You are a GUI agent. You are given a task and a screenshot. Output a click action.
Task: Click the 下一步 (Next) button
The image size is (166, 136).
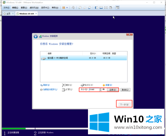[124, 104]
